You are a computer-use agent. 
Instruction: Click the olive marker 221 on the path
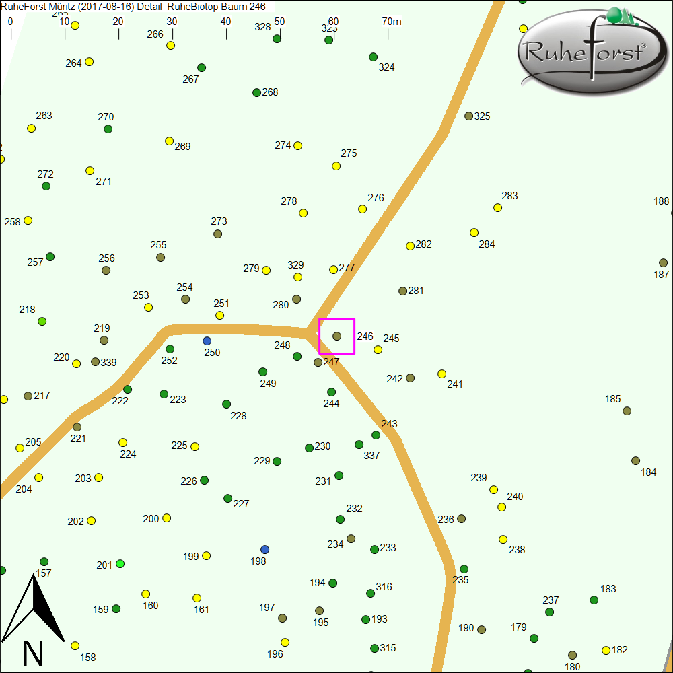(x=77, y=427)
